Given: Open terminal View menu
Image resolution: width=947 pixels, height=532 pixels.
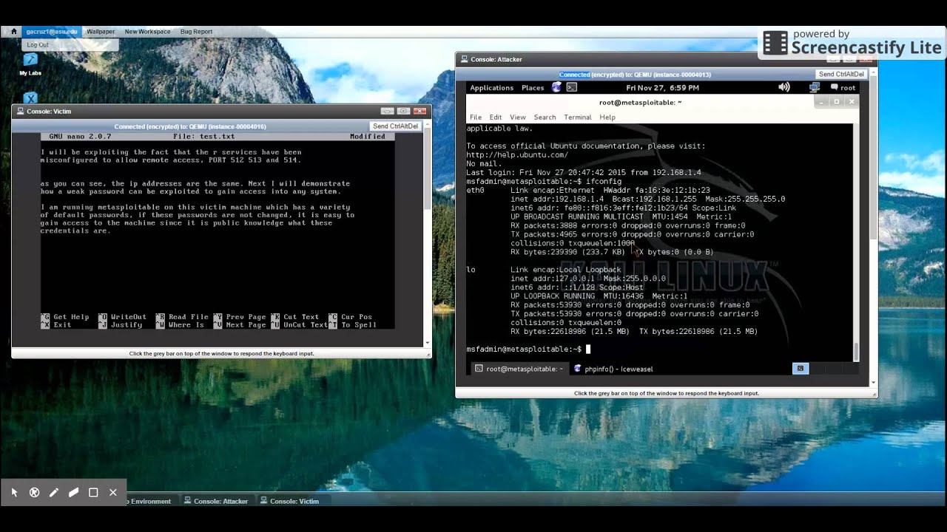Looking at the screenshot, I should coord(518,117).
